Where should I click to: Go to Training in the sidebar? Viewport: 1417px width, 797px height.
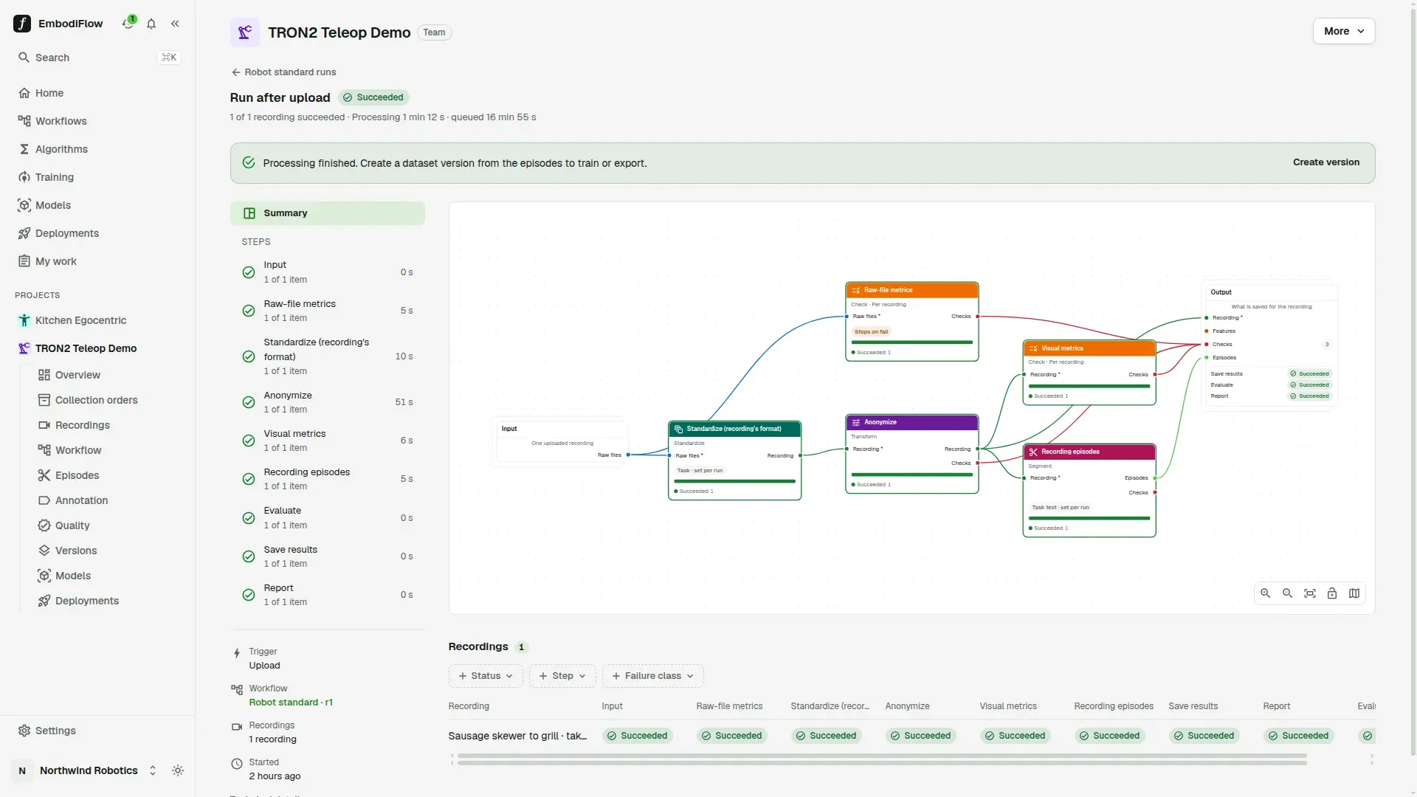coord(97,177)
